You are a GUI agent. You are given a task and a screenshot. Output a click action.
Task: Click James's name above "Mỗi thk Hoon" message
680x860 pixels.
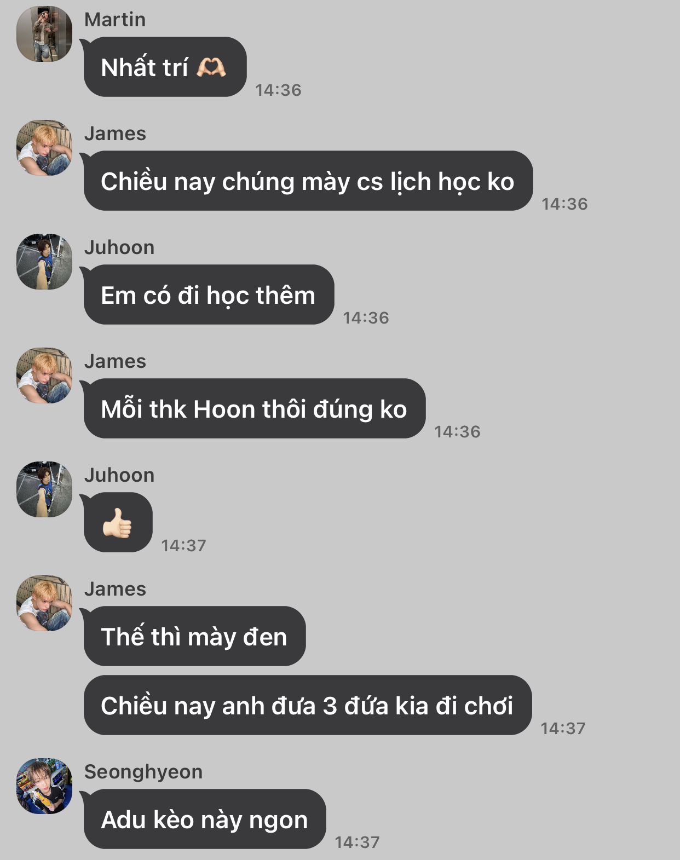coord(115,361)
